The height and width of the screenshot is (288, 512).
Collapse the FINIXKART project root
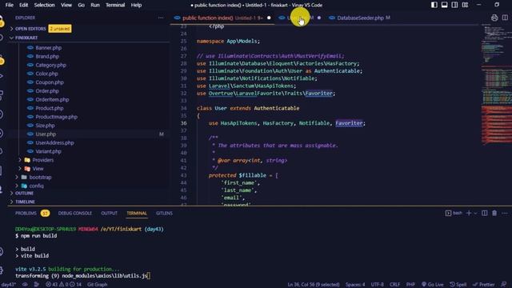tap(26, 38)
